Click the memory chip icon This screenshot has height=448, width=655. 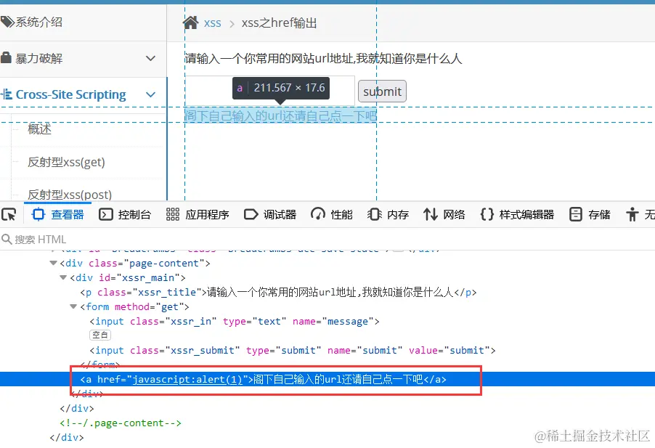374,215
